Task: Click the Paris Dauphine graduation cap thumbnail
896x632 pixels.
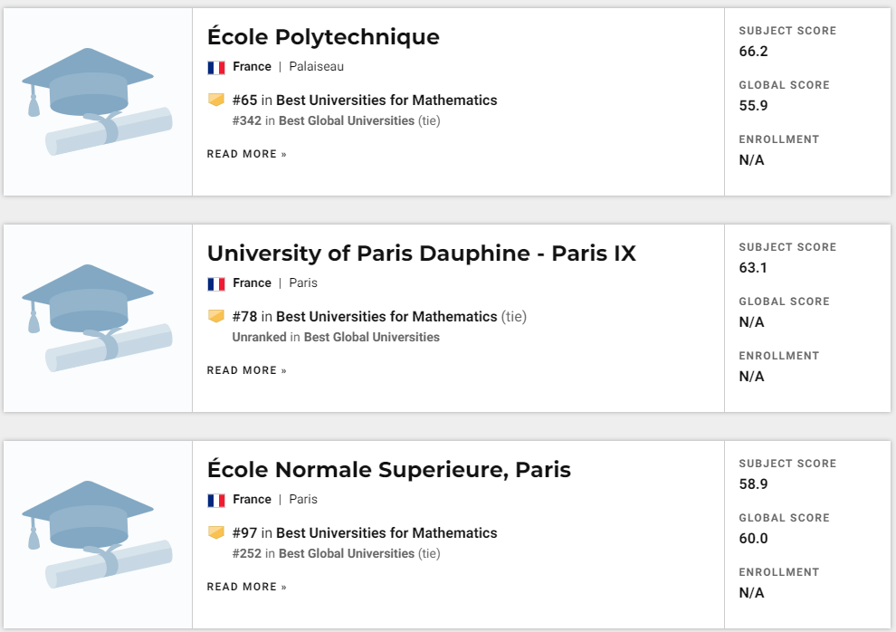Action: coord(97,319)
